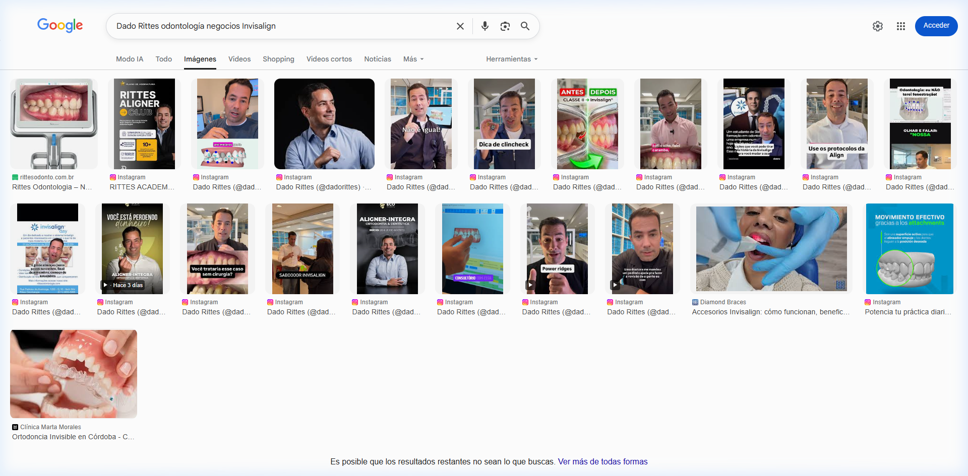Select the Imágenes tab

[x=200, y=59]
